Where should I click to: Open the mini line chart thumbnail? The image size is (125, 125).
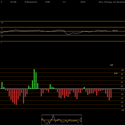[x=62, y=120]
